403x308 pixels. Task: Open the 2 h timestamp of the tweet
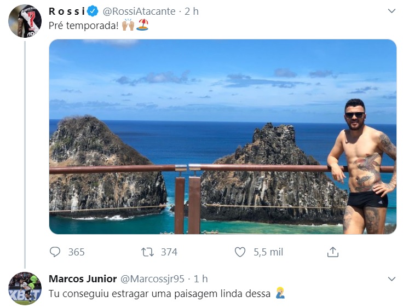tap(192, 11)
